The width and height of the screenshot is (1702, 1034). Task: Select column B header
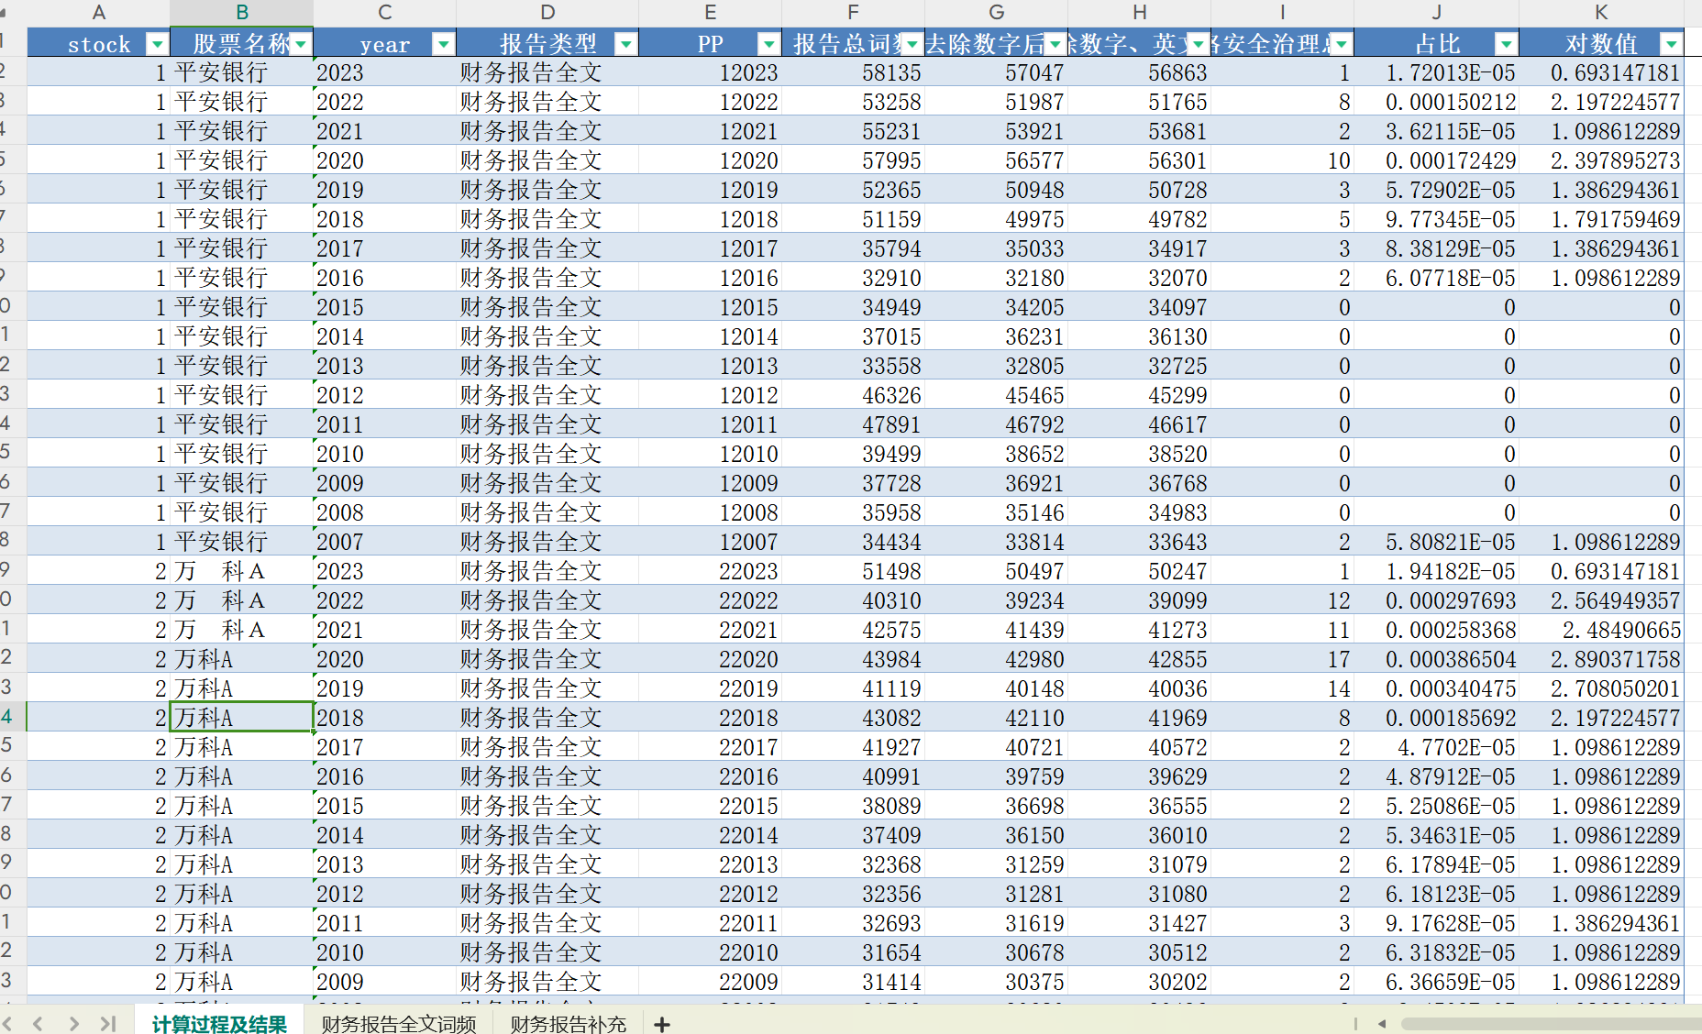click(x=242, y=13)
